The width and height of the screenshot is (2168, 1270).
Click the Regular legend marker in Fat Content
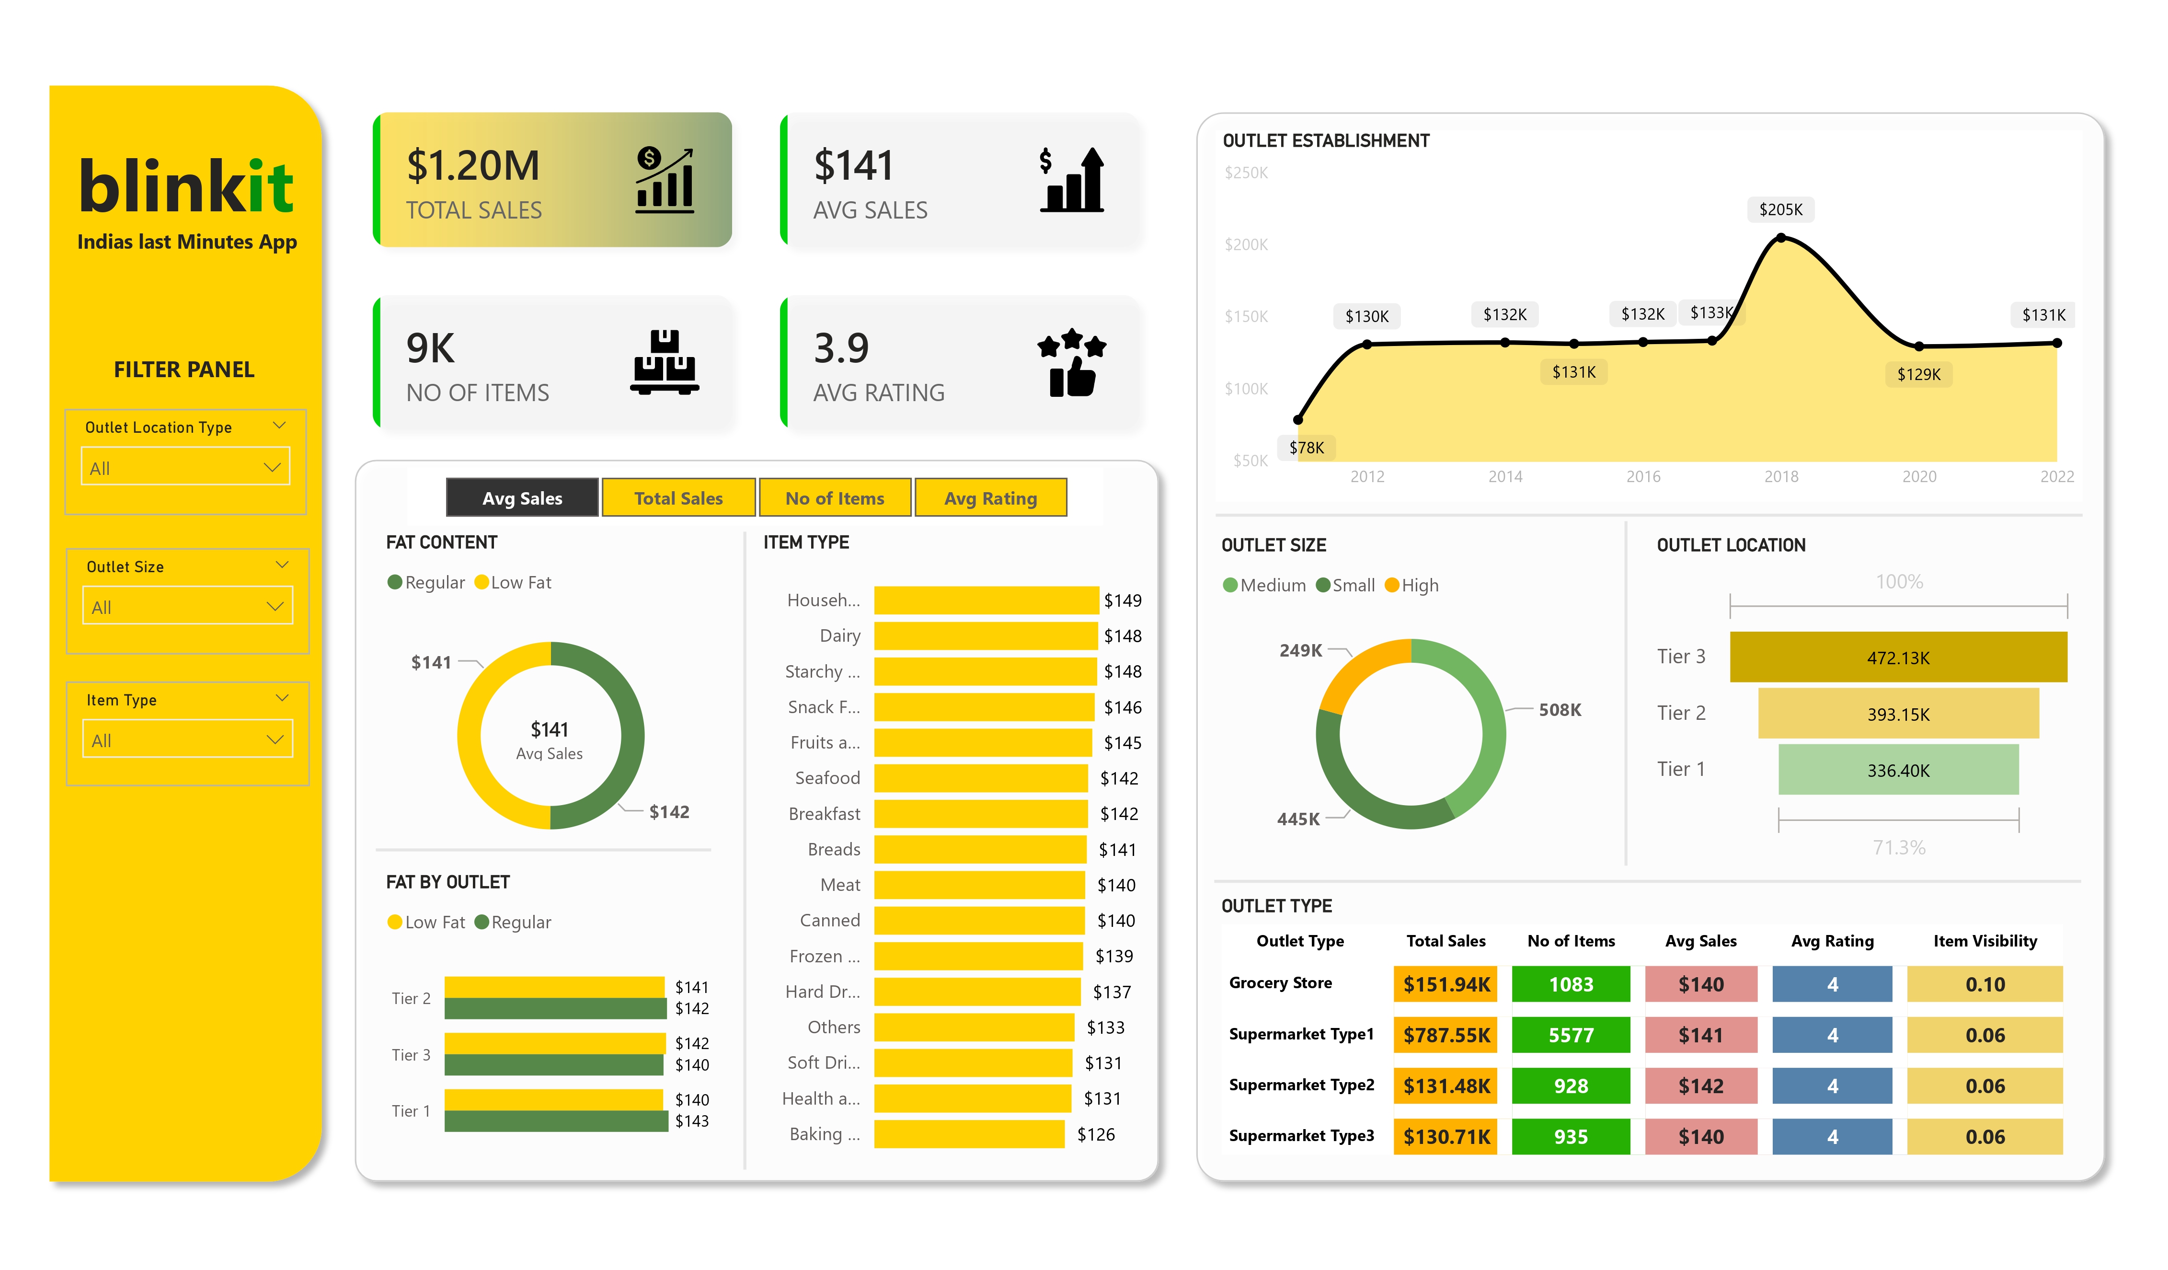click(x=395, y=582)
